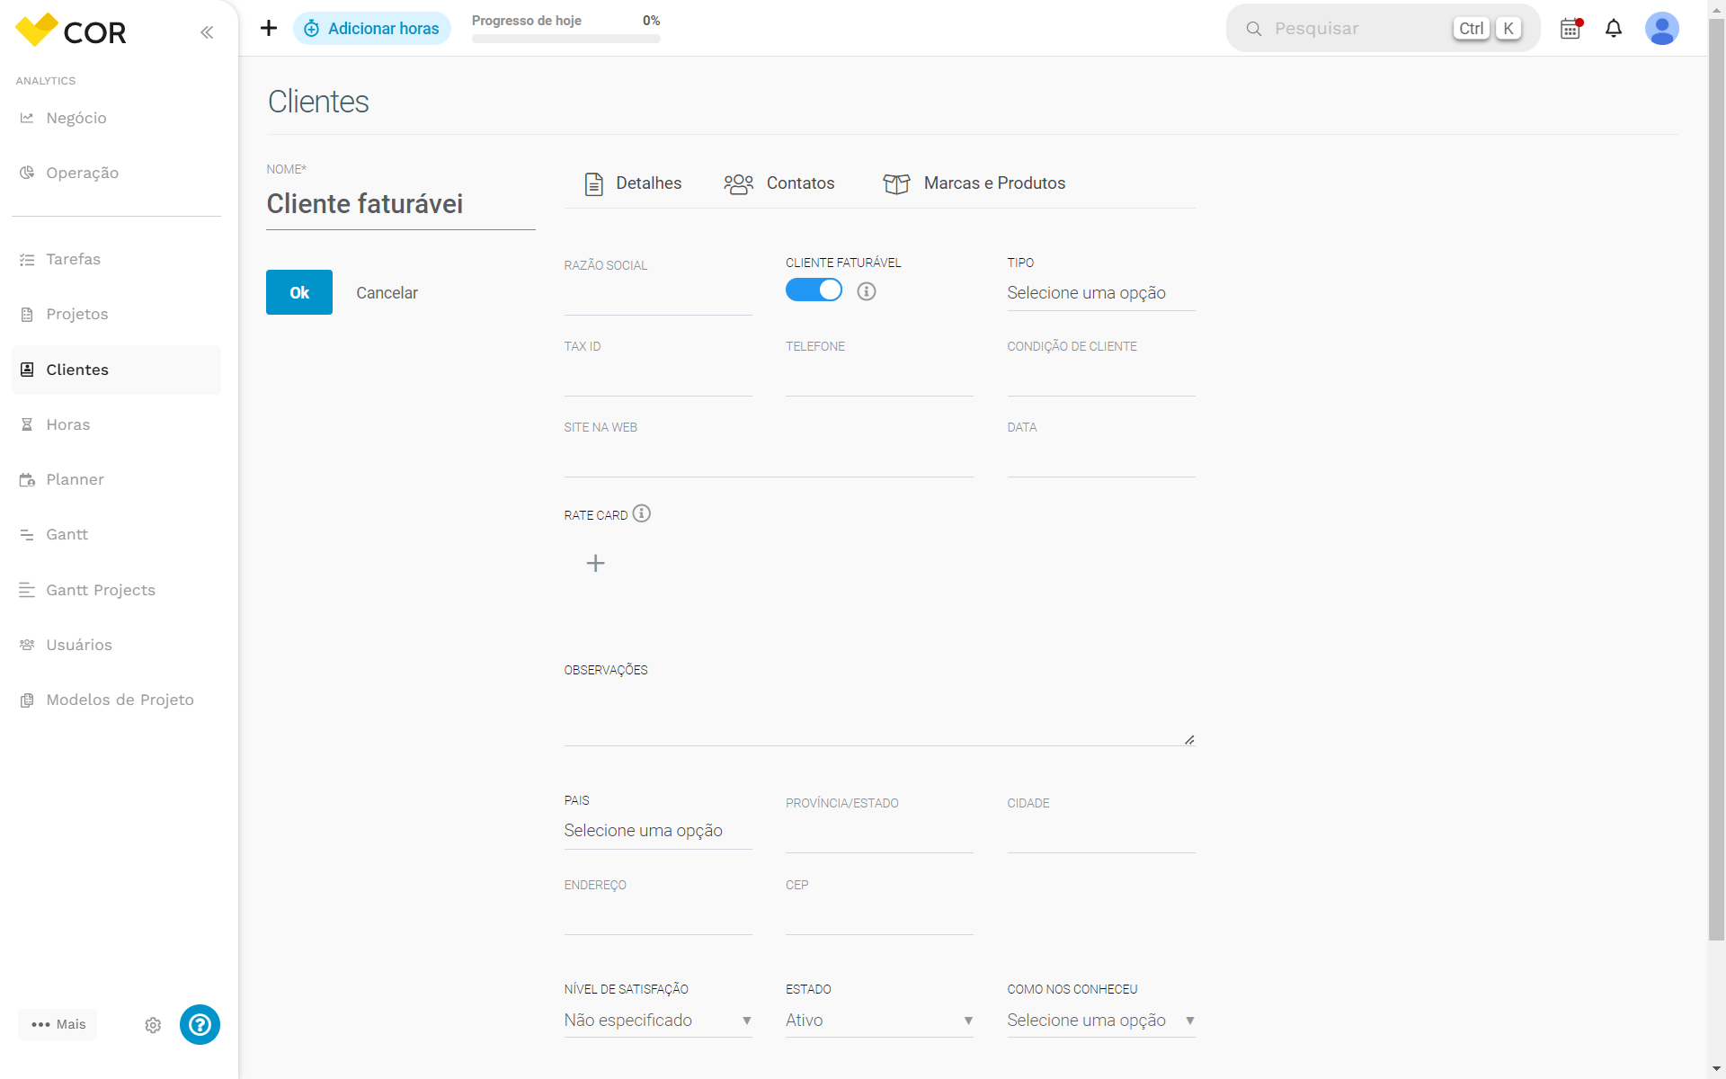Focus the CEP field
The image size is (1726, 1079).
[x=879, y=916]
